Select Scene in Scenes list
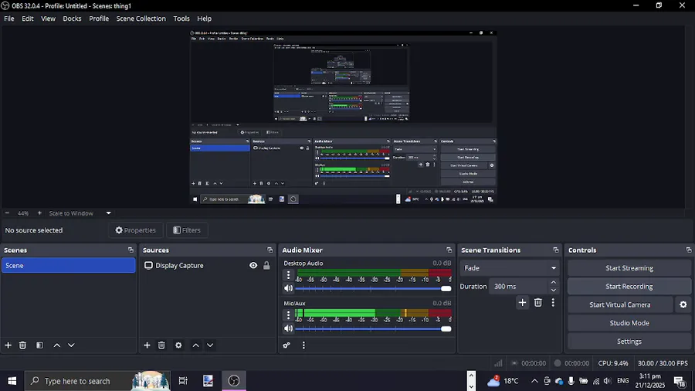Viewport: 695px width, 391px height. coord(68,266)
